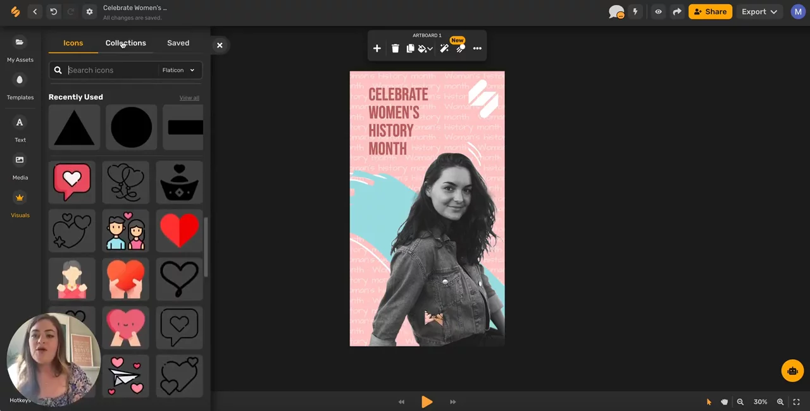Image resolution: width=810 pixels, height=411 pixels.
Task: Open the View all recently used link
Action: click(x=189, y=98)
